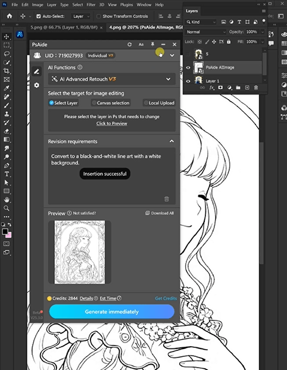
Task: Select the Frame tool
Action: (7, 79)
